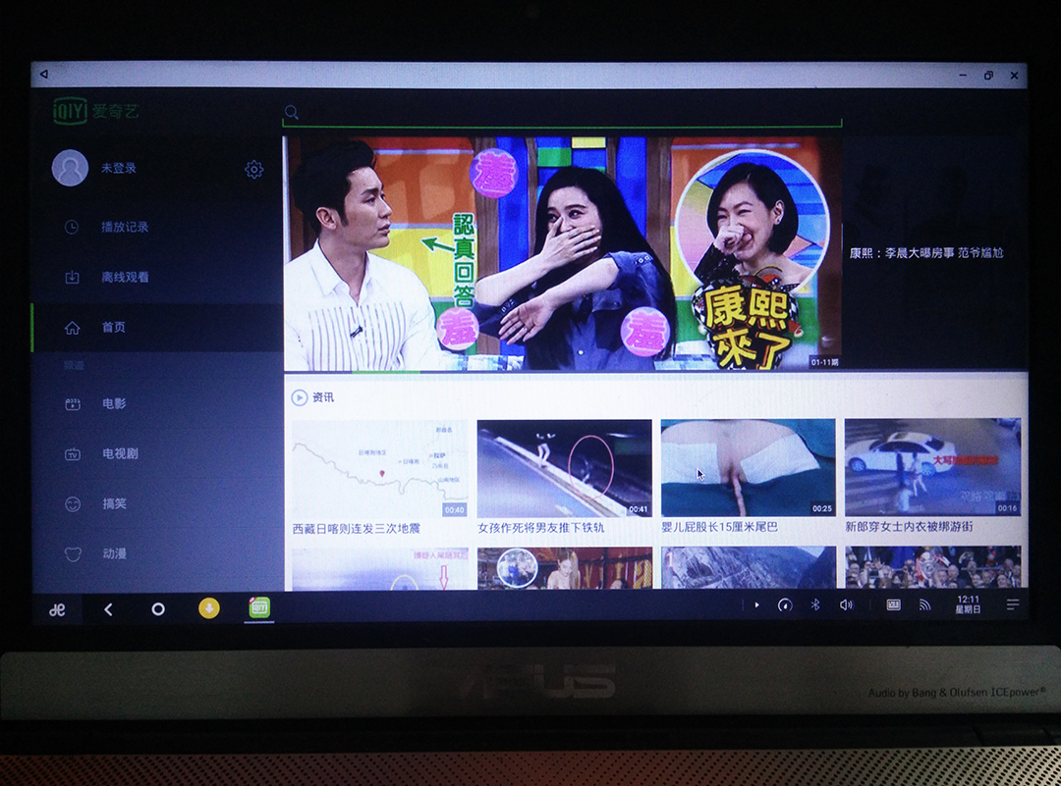Expand the system tray arrow

756,604
